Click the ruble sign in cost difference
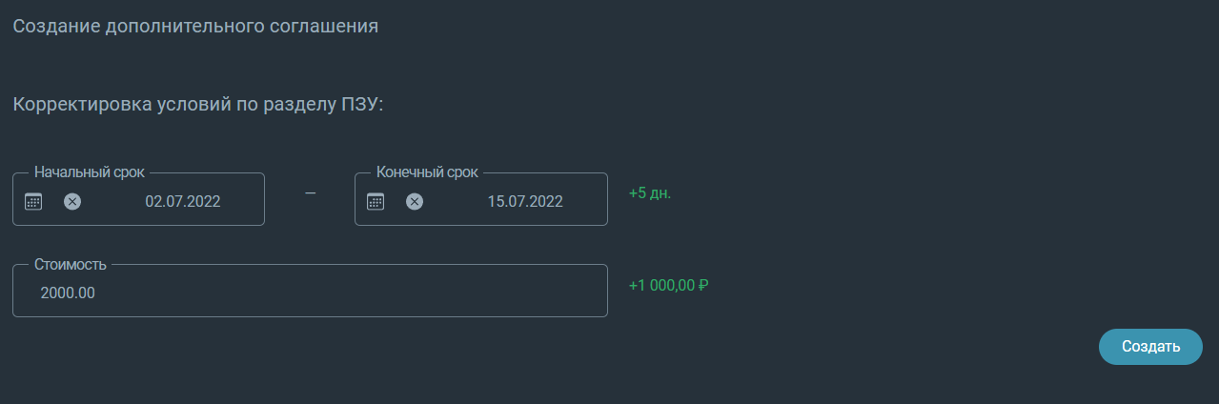 coord(704,284)
